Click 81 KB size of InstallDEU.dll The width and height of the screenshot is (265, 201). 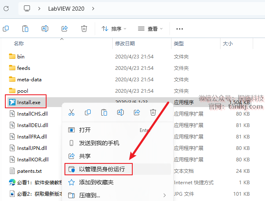[x=243, y=125]
